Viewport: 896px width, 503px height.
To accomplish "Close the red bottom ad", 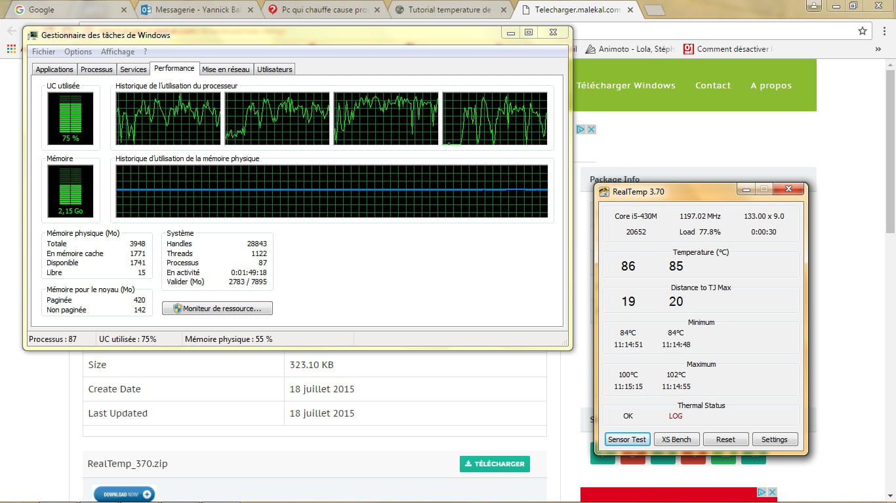I will 773,492.
